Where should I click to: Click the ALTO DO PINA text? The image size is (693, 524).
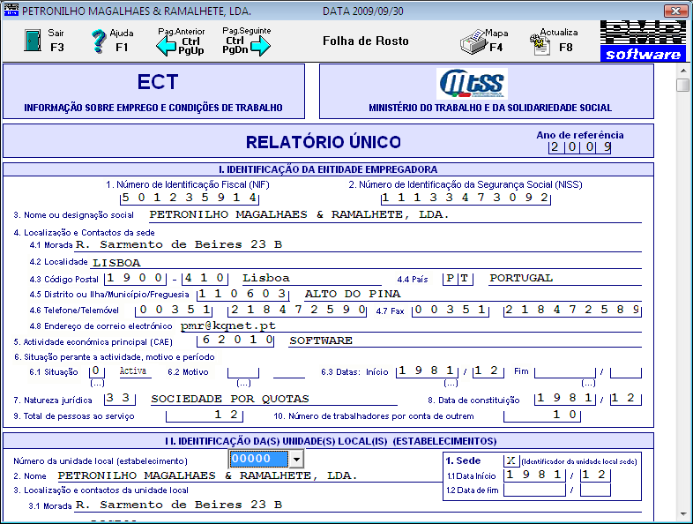353,294
